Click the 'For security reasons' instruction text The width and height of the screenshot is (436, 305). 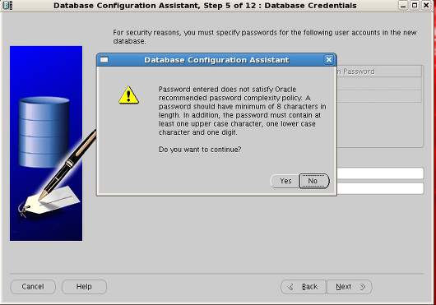point(264,37)
